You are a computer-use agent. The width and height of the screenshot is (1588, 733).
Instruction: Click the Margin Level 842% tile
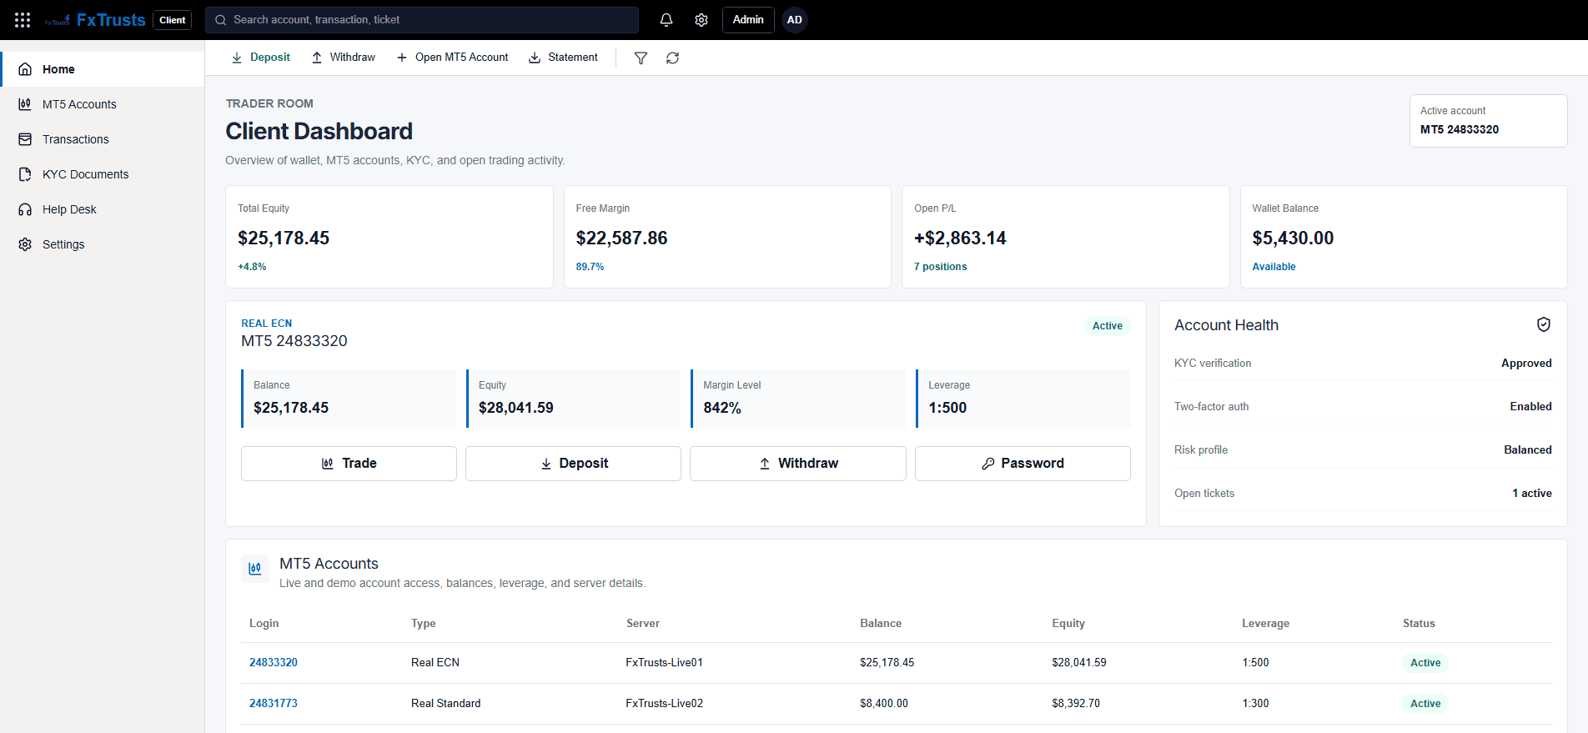(x=798, y=399)
